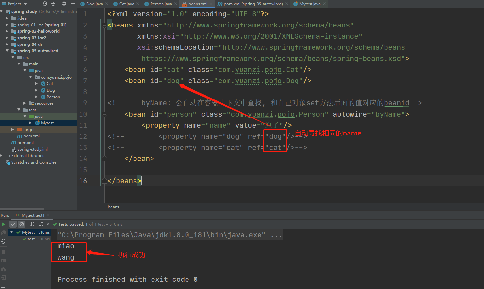The height and width of the screenshot is (289, 484).
Task: Click spring-study.iml file icon
Action: pyautogui.click(x=14, y=149)
